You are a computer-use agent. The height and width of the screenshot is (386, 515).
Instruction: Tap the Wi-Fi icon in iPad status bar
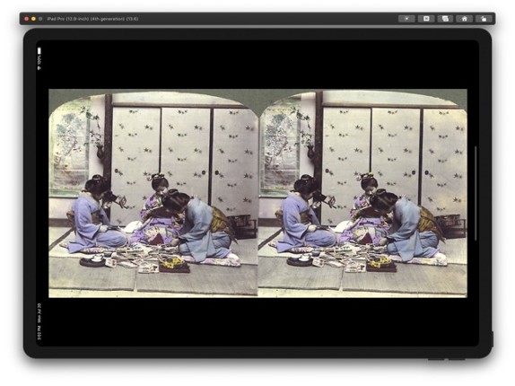click(x=39, y=68)
